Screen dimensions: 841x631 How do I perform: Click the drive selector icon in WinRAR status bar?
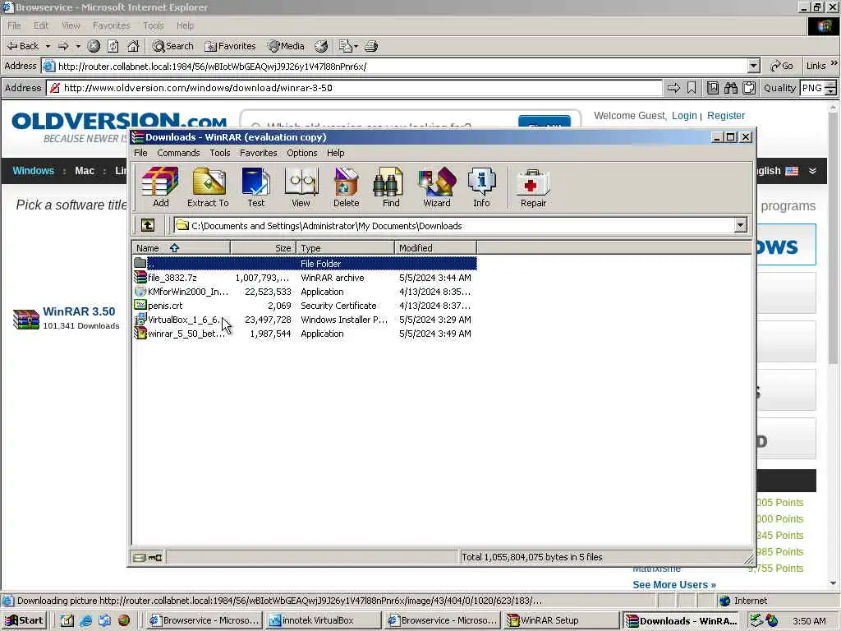click(x=139, y=558)
